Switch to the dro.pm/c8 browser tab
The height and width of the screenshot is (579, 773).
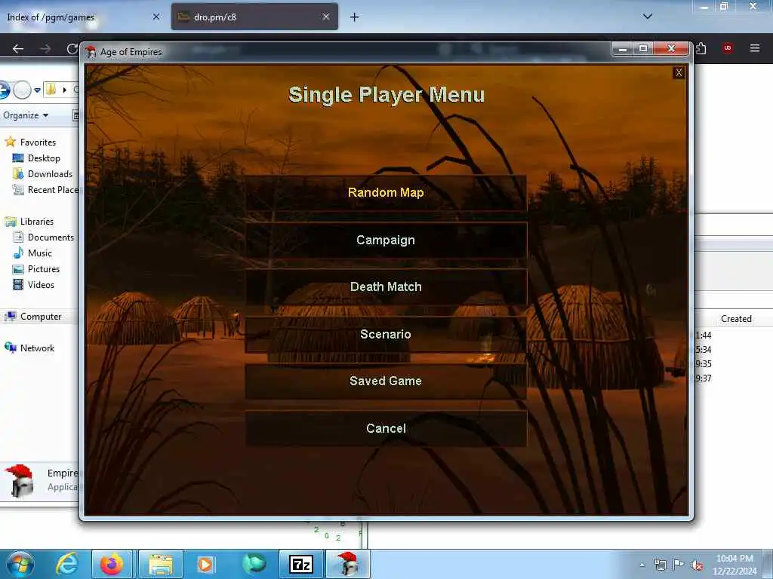[254, 17]
